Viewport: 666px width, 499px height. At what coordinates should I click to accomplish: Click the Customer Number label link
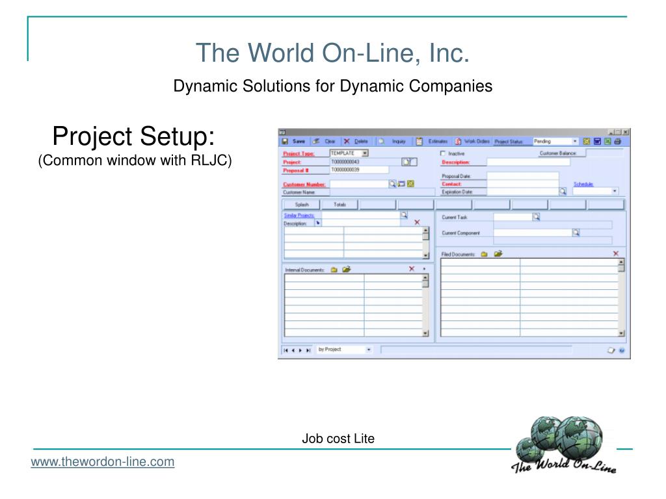(x=304, y=184)
